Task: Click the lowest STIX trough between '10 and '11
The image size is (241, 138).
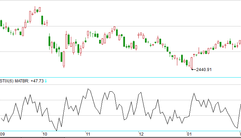Action: click(56, 131)
